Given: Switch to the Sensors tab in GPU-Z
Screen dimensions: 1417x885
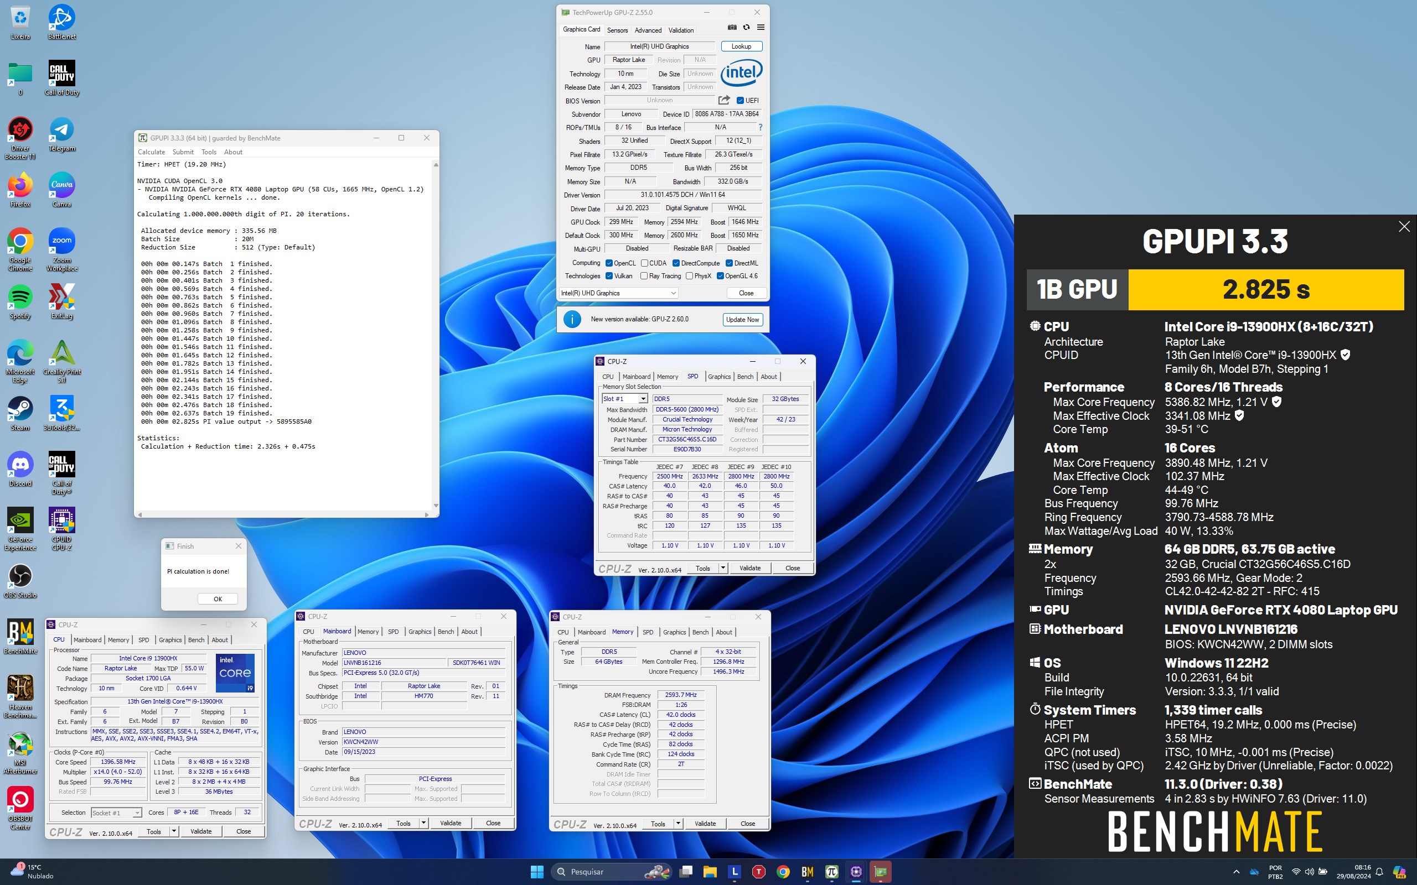Looking at the screenshot, I should 617,30.
